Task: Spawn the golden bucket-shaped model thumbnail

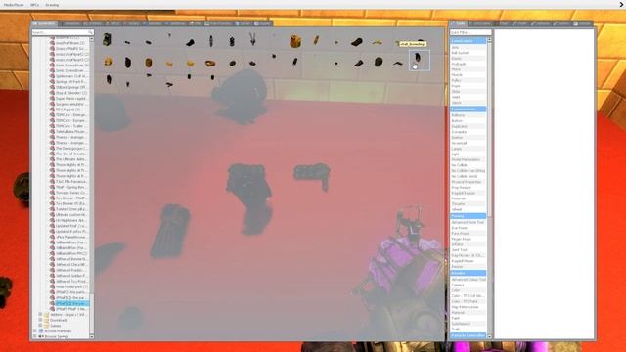Action: tap(295, 41)
